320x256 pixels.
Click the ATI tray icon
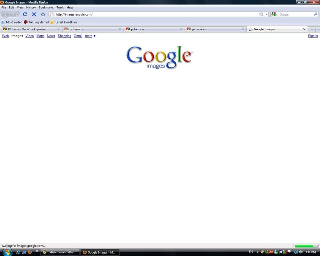pyautogui.click(x=271, y=252)
